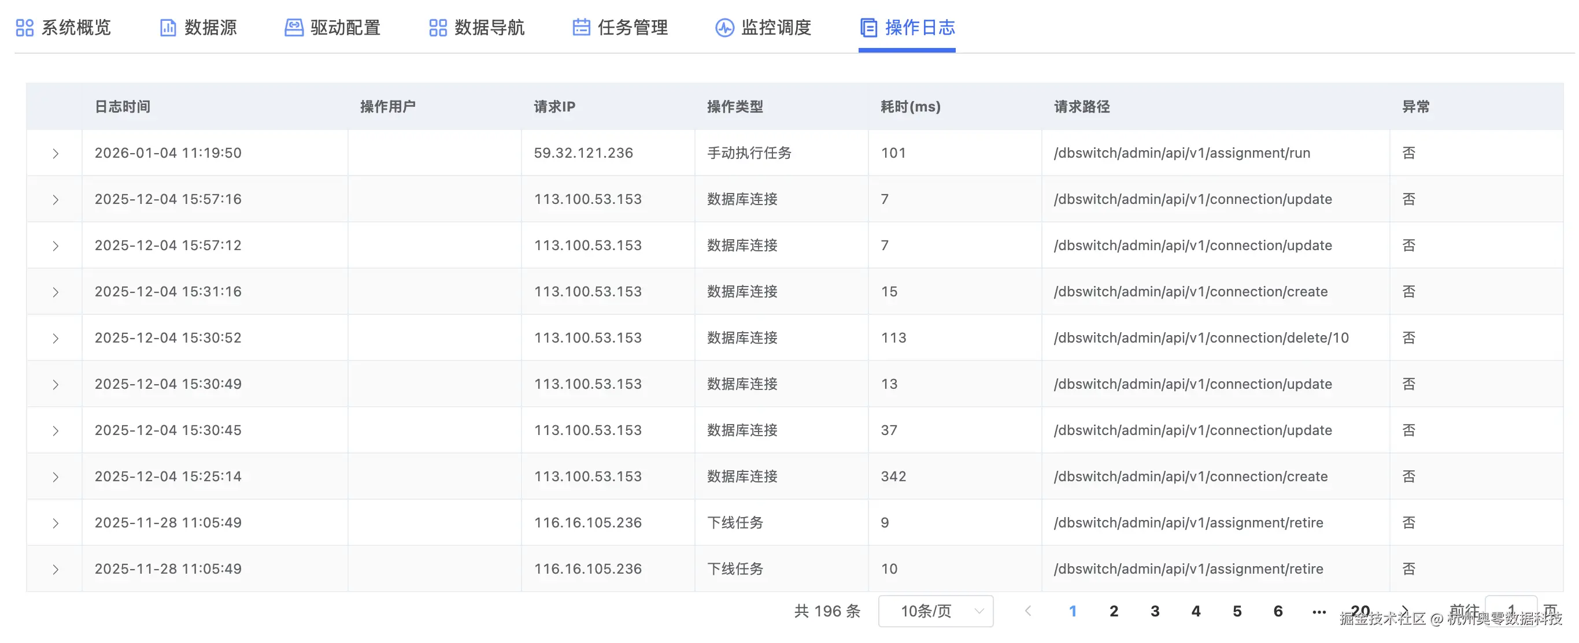
Task: Expand row with delete/10 request path
Action: point(55,338)
